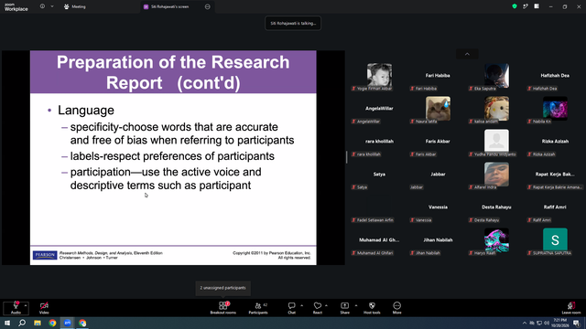Select Siti Rohajawati's screen tab
This screenshot has height=329, width=586.
point(170,6)
